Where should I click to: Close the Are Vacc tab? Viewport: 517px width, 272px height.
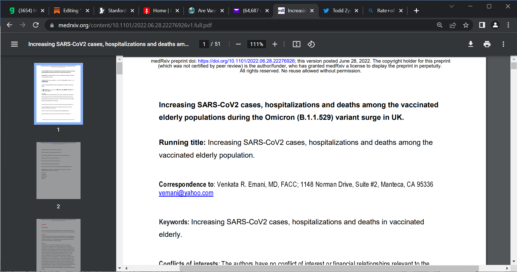(222, 11)
